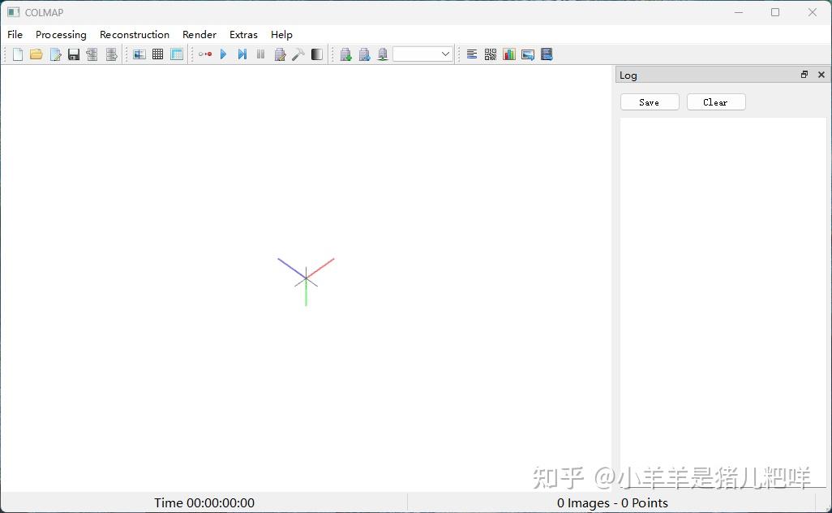Screen dimensions: 832x513
Task: Show the match matrix view
Action: click(490, 54)
